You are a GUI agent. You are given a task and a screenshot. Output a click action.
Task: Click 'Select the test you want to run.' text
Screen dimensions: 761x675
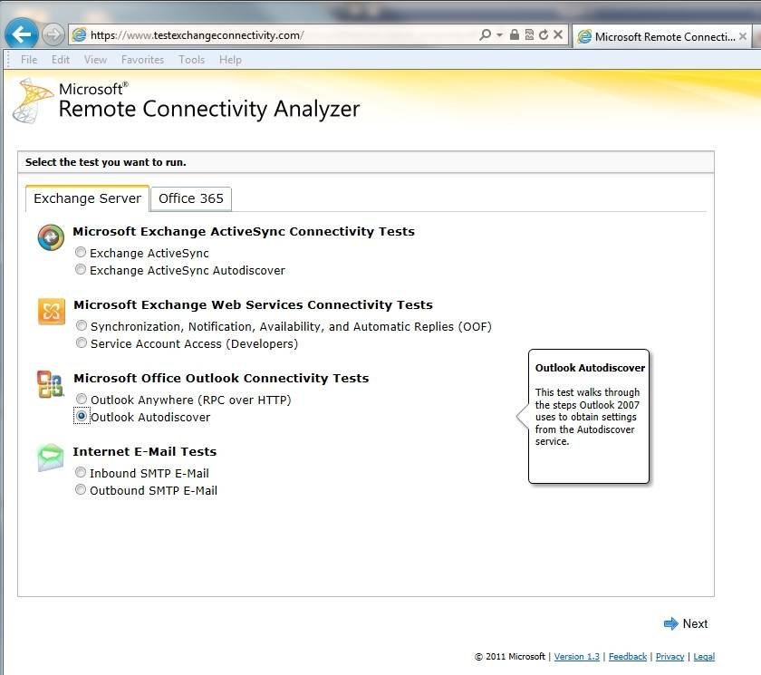(106, 162)
